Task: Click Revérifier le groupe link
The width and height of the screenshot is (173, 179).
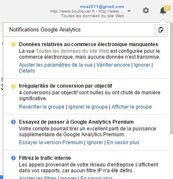Action: 42,107
